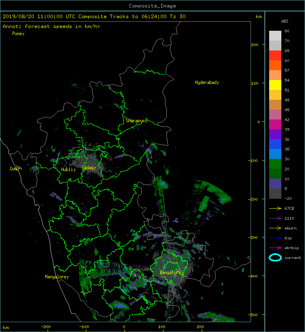Click the cyan current-track ellipse symbol

tap(275, 258)
